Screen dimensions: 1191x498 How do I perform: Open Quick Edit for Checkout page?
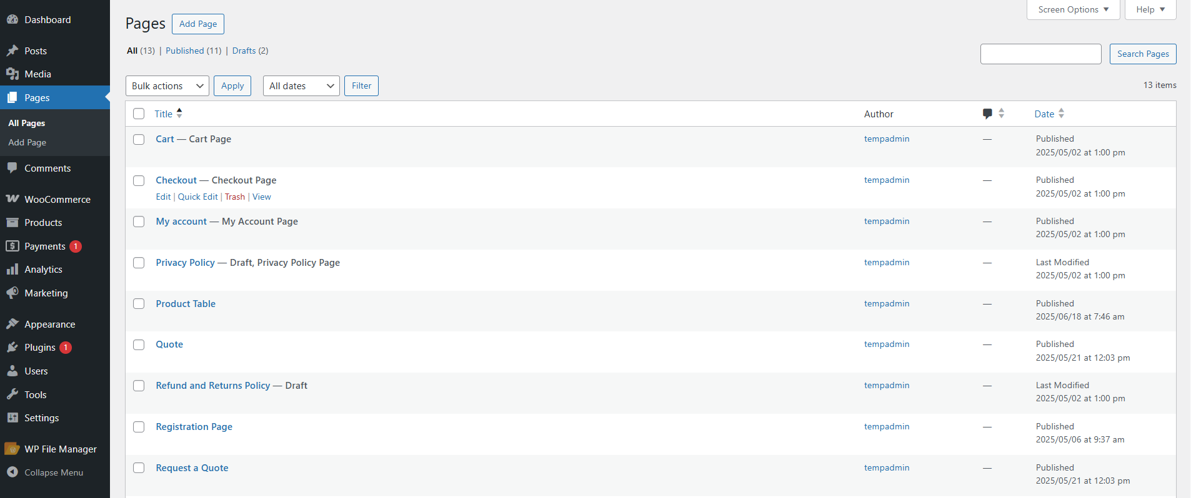click(198, 197)
